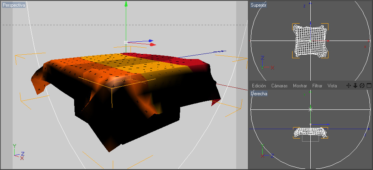Open the Edición menu
Image resolution: width=373 pixels, height=170 pixels.
click(x=259, y=86)
